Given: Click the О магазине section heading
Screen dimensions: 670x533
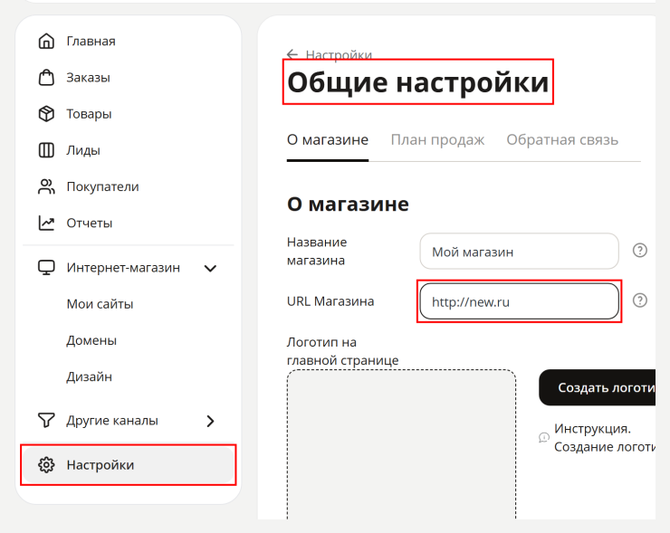Looking at the screenshot, I should click(x=348, y=205).
